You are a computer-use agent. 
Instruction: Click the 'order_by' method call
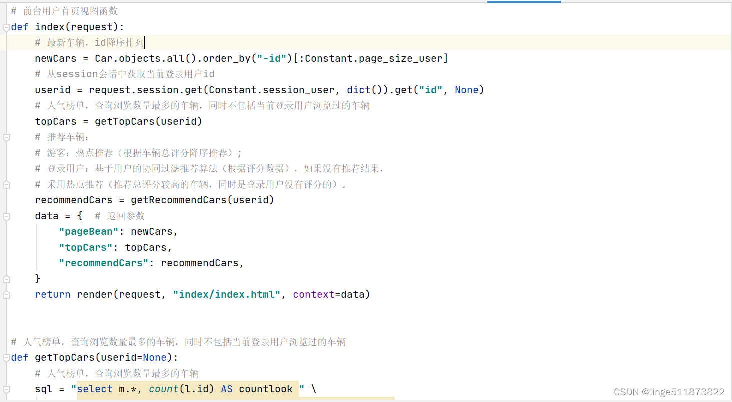pyautogui.click(x=226, y=58)
